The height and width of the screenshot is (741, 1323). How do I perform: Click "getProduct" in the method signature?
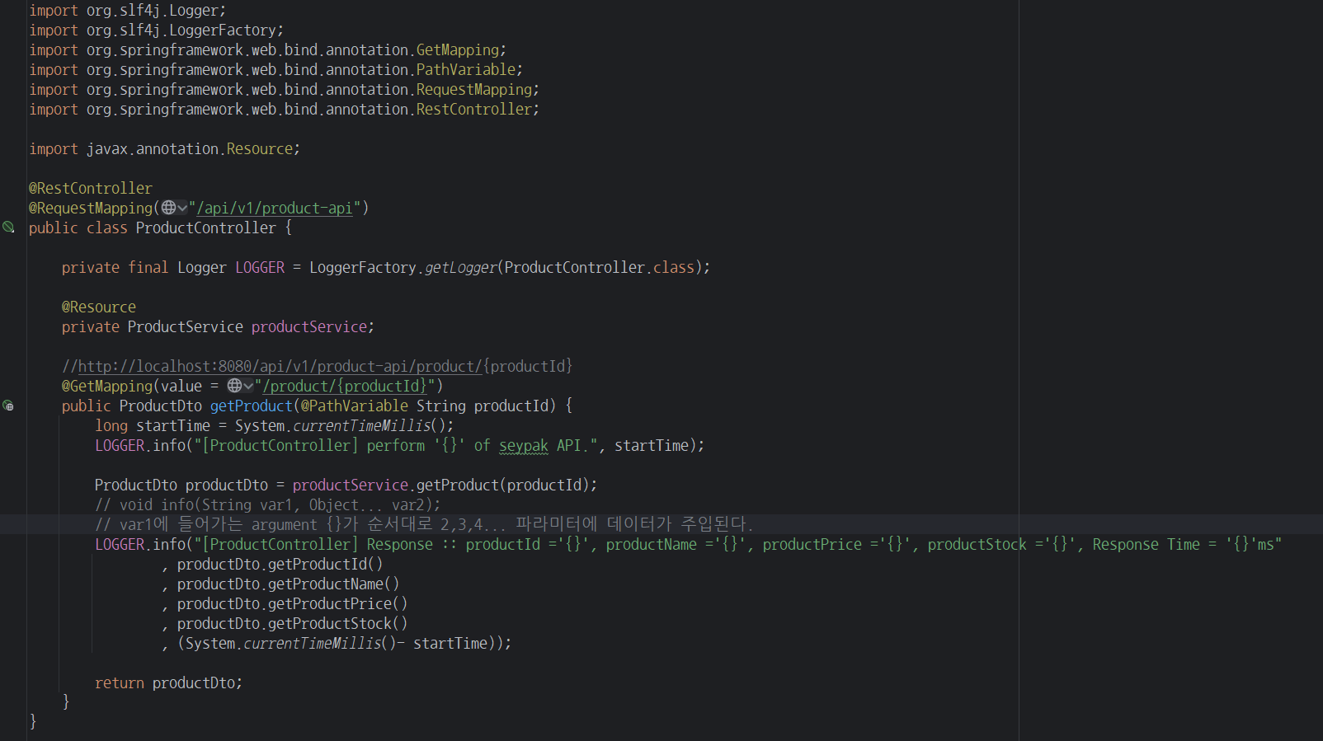252,406
